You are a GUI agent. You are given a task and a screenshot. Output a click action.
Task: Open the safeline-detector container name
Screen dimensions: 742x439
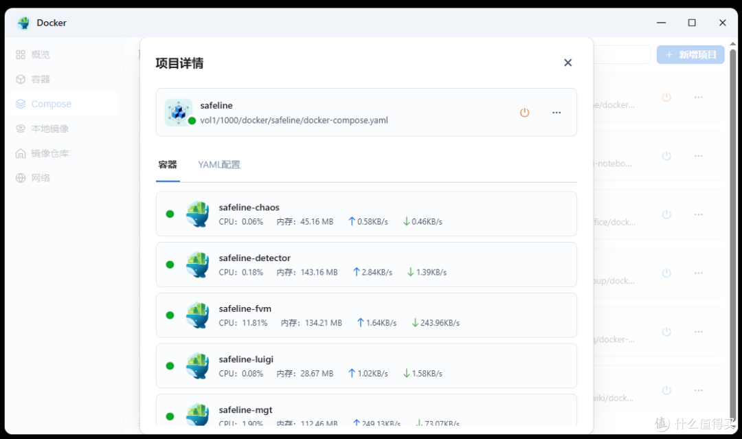point(255,258)
